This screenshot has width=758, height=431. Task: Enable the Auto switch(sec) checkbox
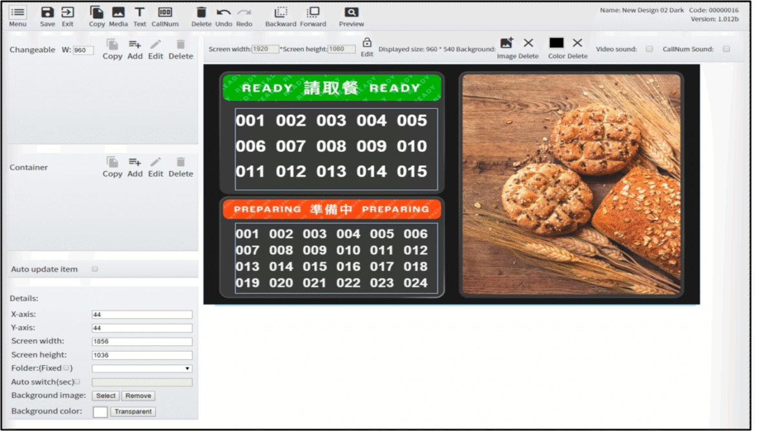click(x=78, y=382)
